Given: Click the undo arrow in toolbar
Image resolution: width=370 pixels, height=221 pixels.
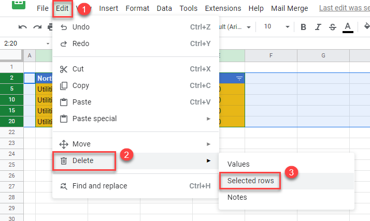Looking at the screenshot, I should [x=22, y=27].
